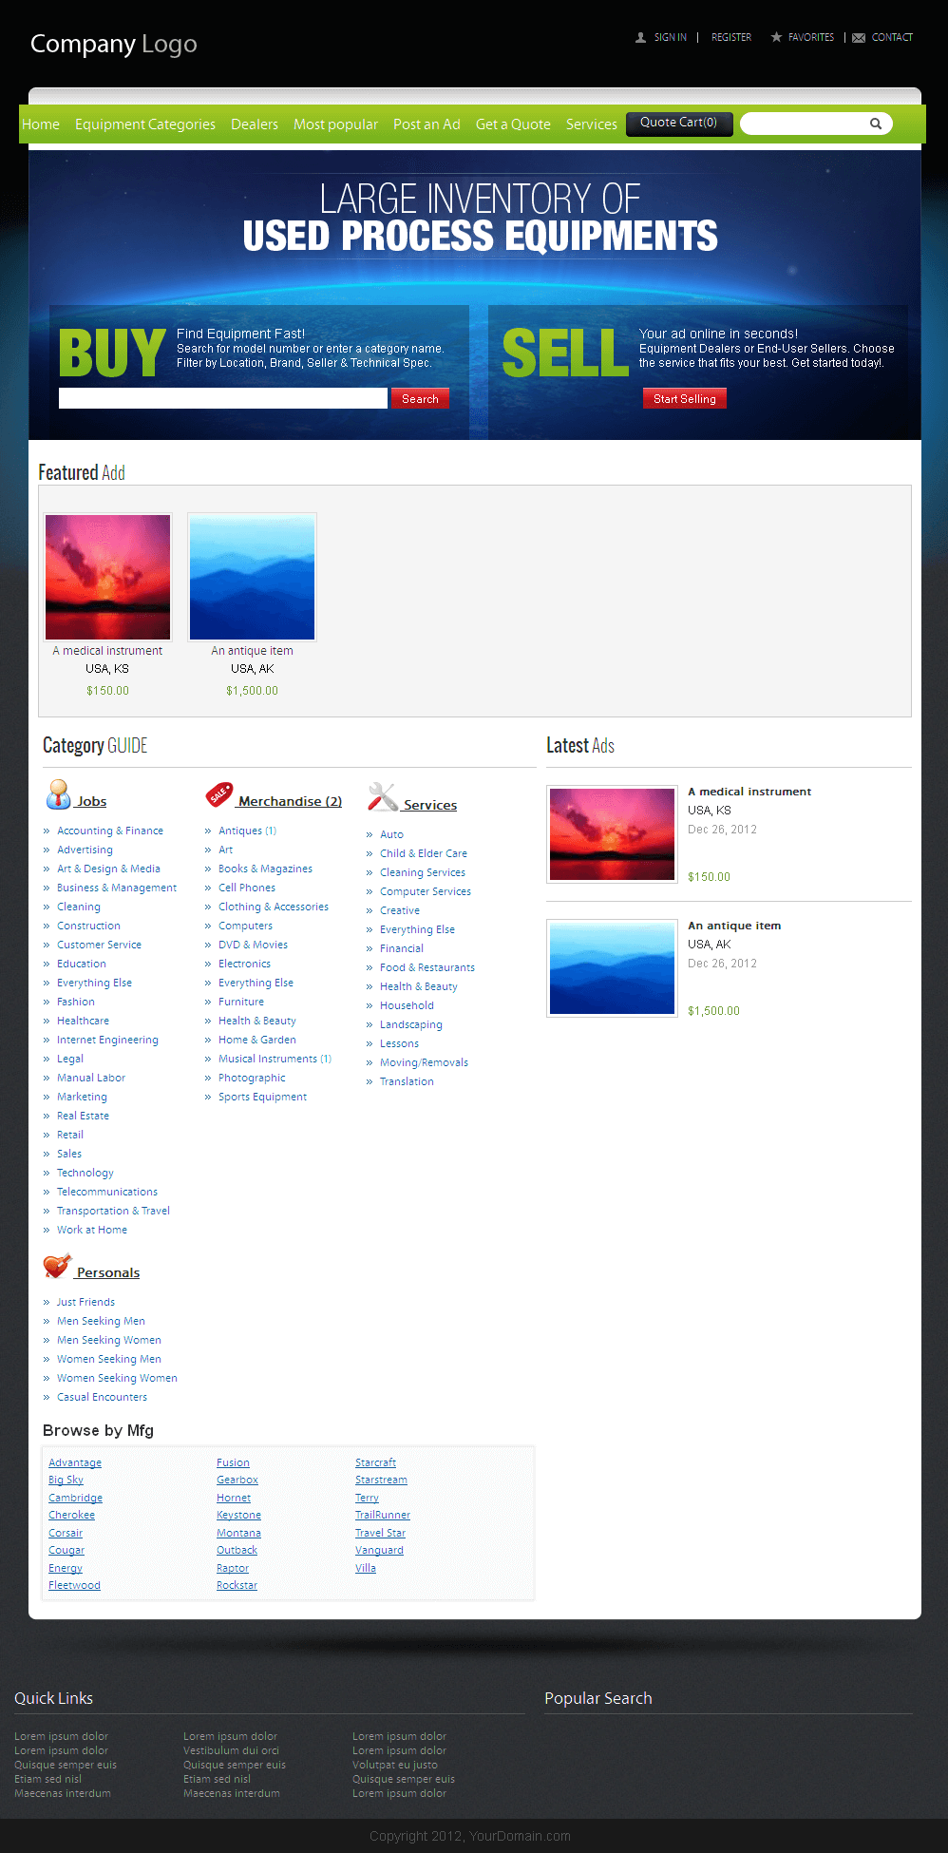
Task: Click the Contact envelope icon
Action: point(859,38)
